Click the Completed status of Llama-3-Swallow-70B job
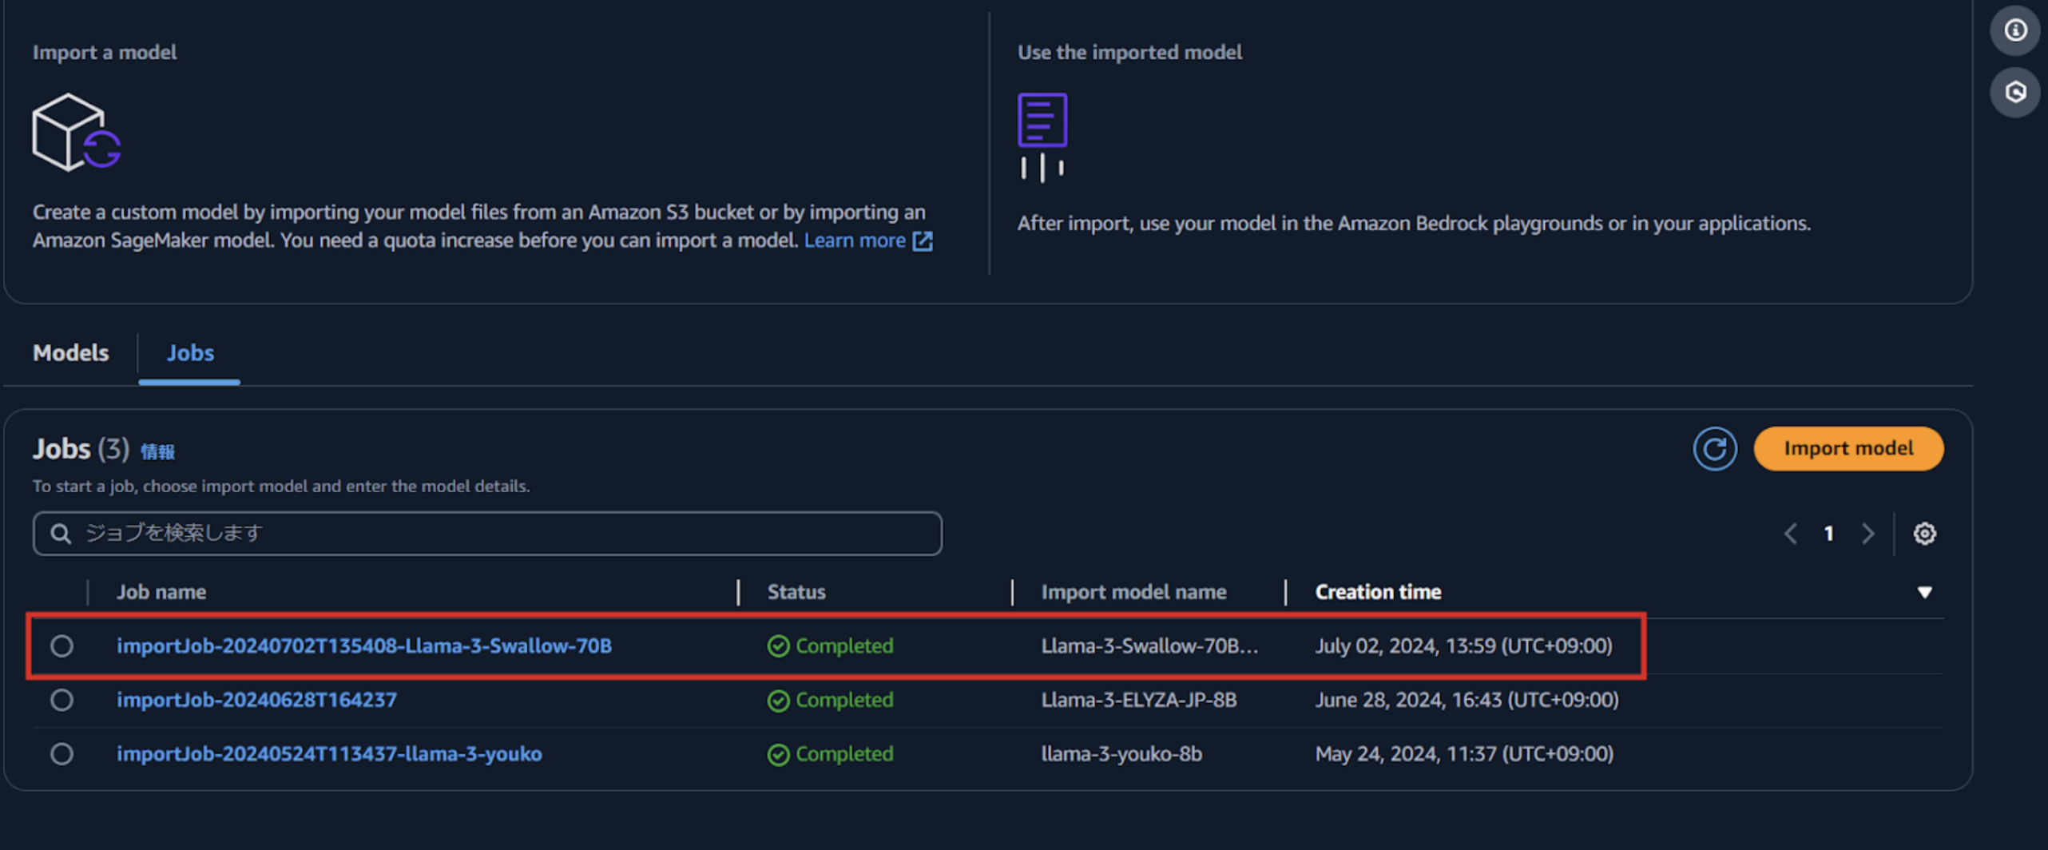The image size is (2048, 850). [844, 645]
